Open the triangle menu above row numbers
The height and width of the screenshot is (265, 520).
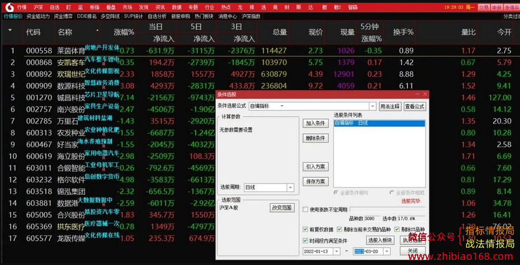pos(10,30)
